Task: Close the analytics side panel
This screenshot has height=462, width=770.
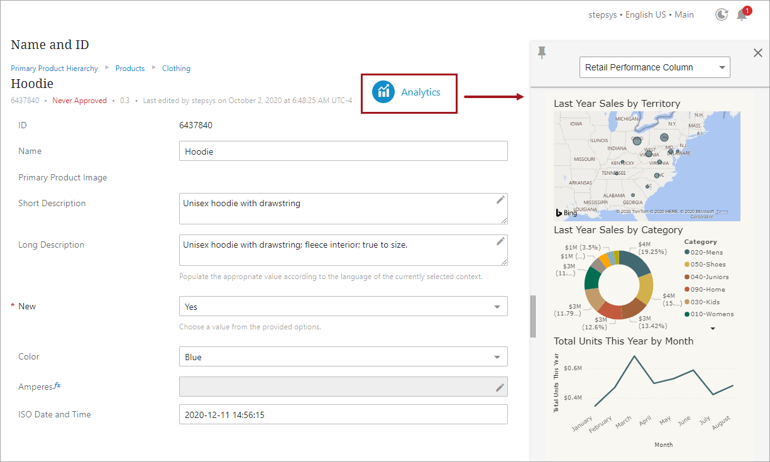Action: pos(757,53)
